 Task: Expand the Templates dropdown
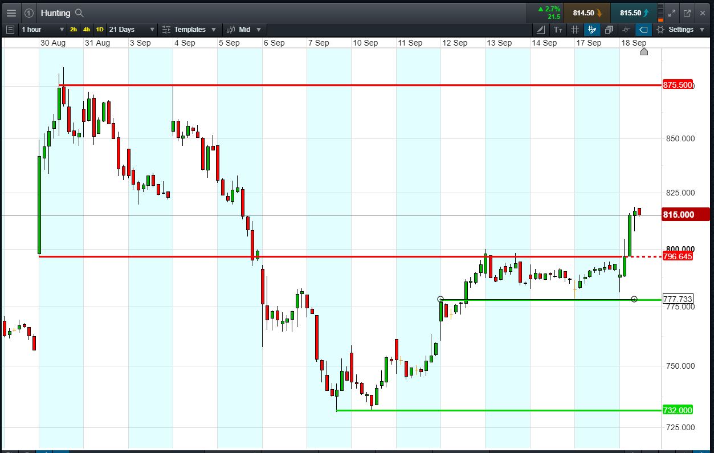click(189, 30)
